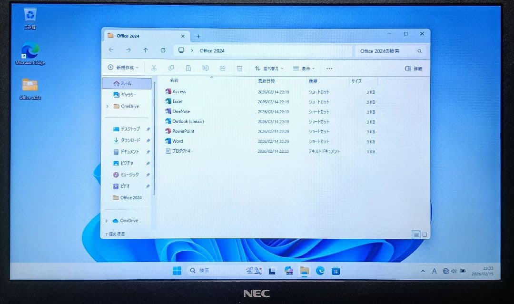Go up one folder level arrow
Image resolution: width=514 pixels, height=304 pixels.
pos(146,50)
